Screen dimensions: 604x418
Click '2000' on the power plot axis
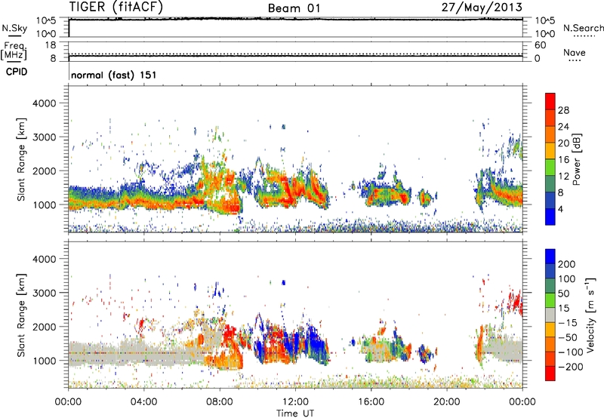(x=44, y=171)
